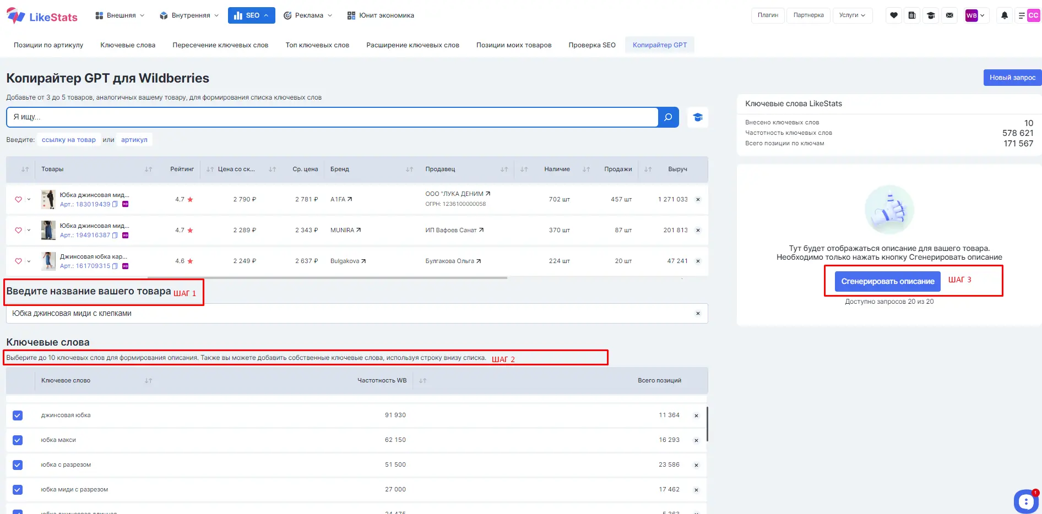
Task: Open the SEO dropdown menu
Action: coord(251,15)
